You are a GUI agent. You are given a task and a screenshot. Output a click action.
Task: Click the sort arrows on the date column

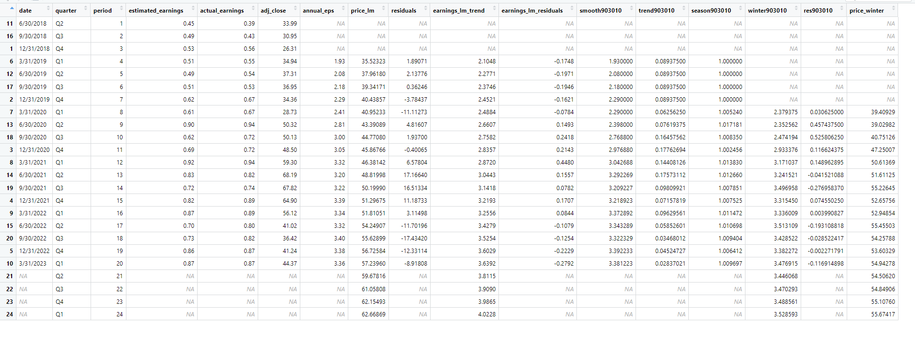[48, 8]
